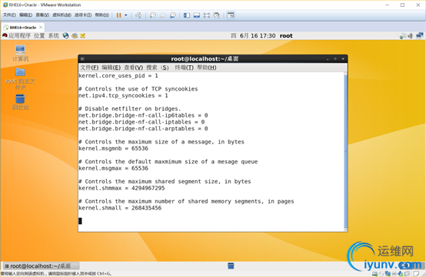
Task: Click the sound card icon in VMware status bar
Action: [401, 273]
